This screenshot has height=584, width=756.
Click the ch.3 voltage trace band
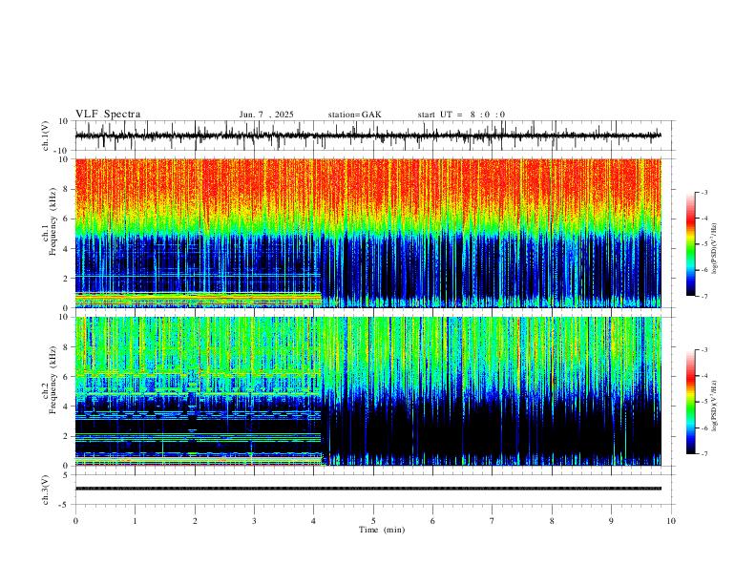coord(367,489)
